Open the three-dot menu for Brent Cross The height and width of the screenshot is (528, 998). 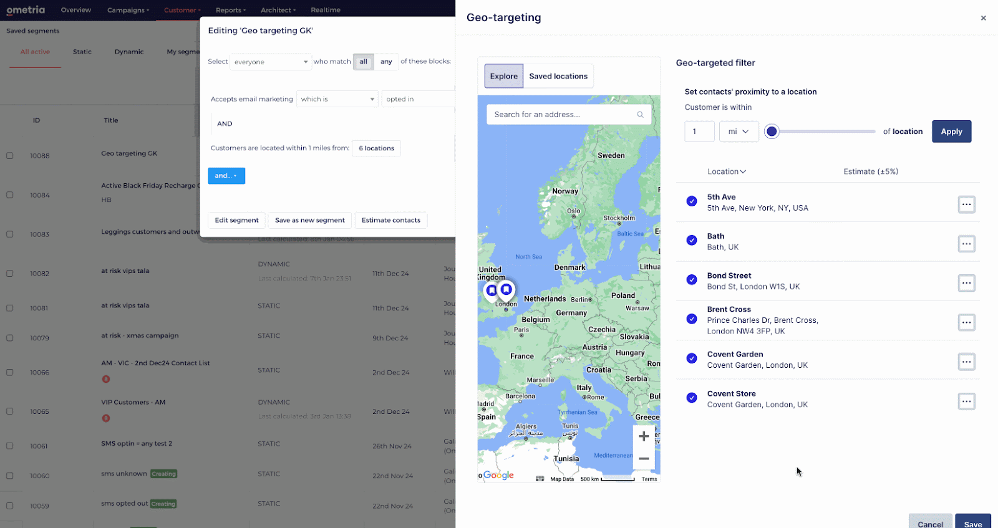click(x=966, y=322)
